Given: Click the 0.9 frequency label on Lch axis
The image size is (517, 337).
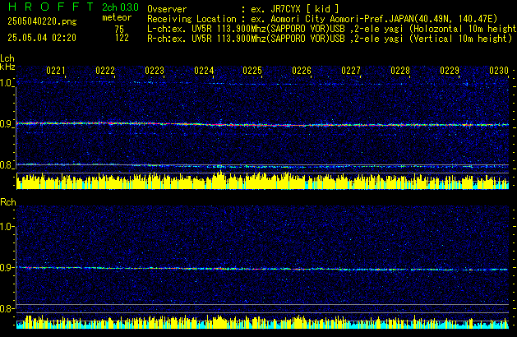Looking at the screenshot, I should pos(7,124).
